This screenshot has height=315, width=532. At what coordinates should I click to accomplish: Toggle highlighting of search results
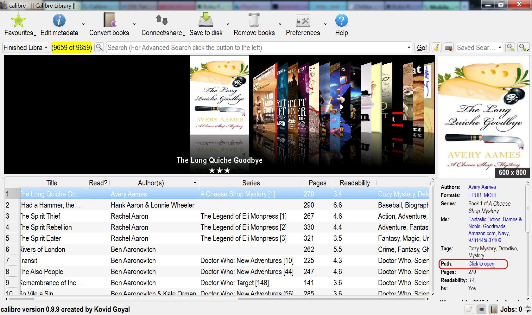449,48
